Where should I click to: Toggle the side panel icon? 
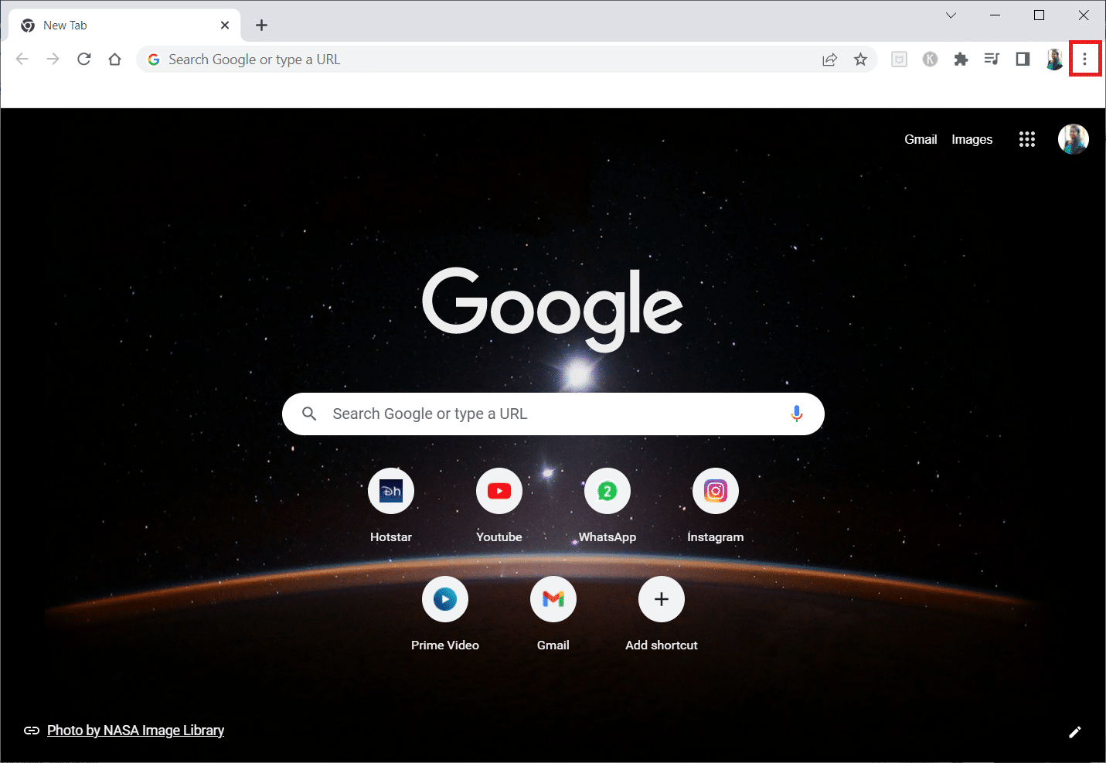pyautogui.click(x=1023, y=60)
